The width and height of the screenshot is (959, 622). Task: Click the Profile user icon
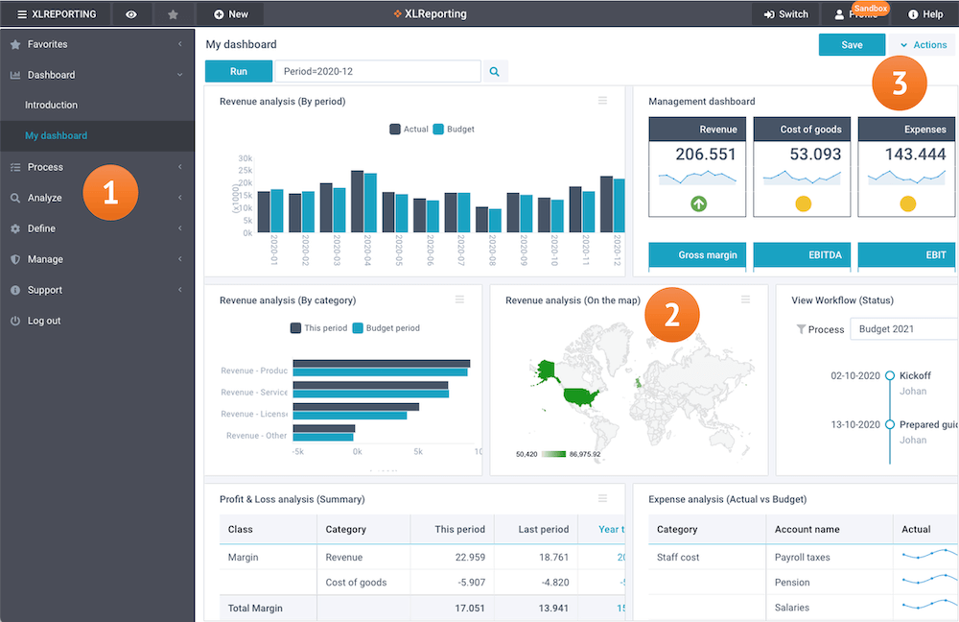(x=840, y=14)
